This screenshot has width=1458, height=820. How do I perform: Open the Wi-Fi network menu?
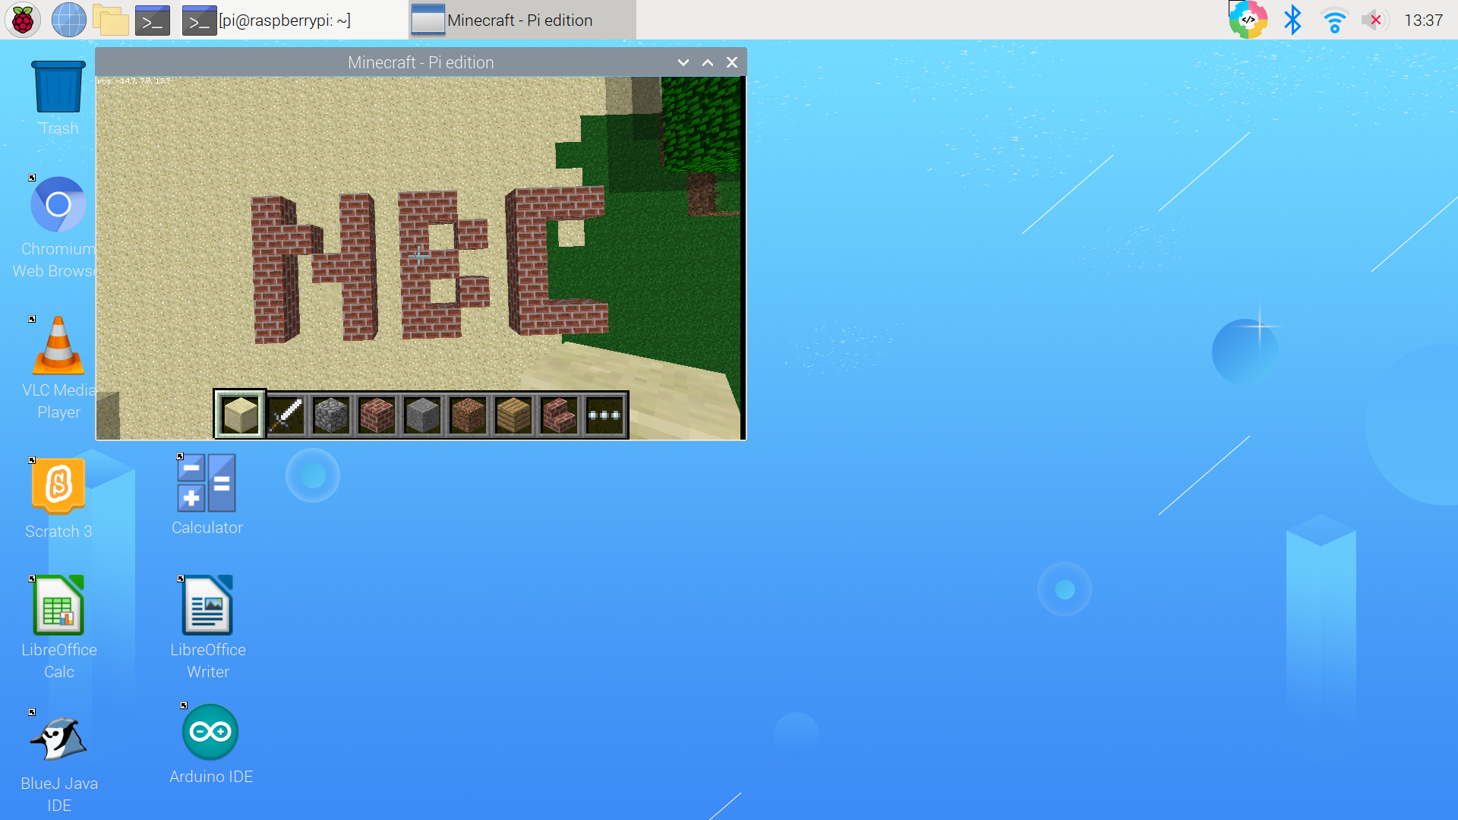[1334, 20]
